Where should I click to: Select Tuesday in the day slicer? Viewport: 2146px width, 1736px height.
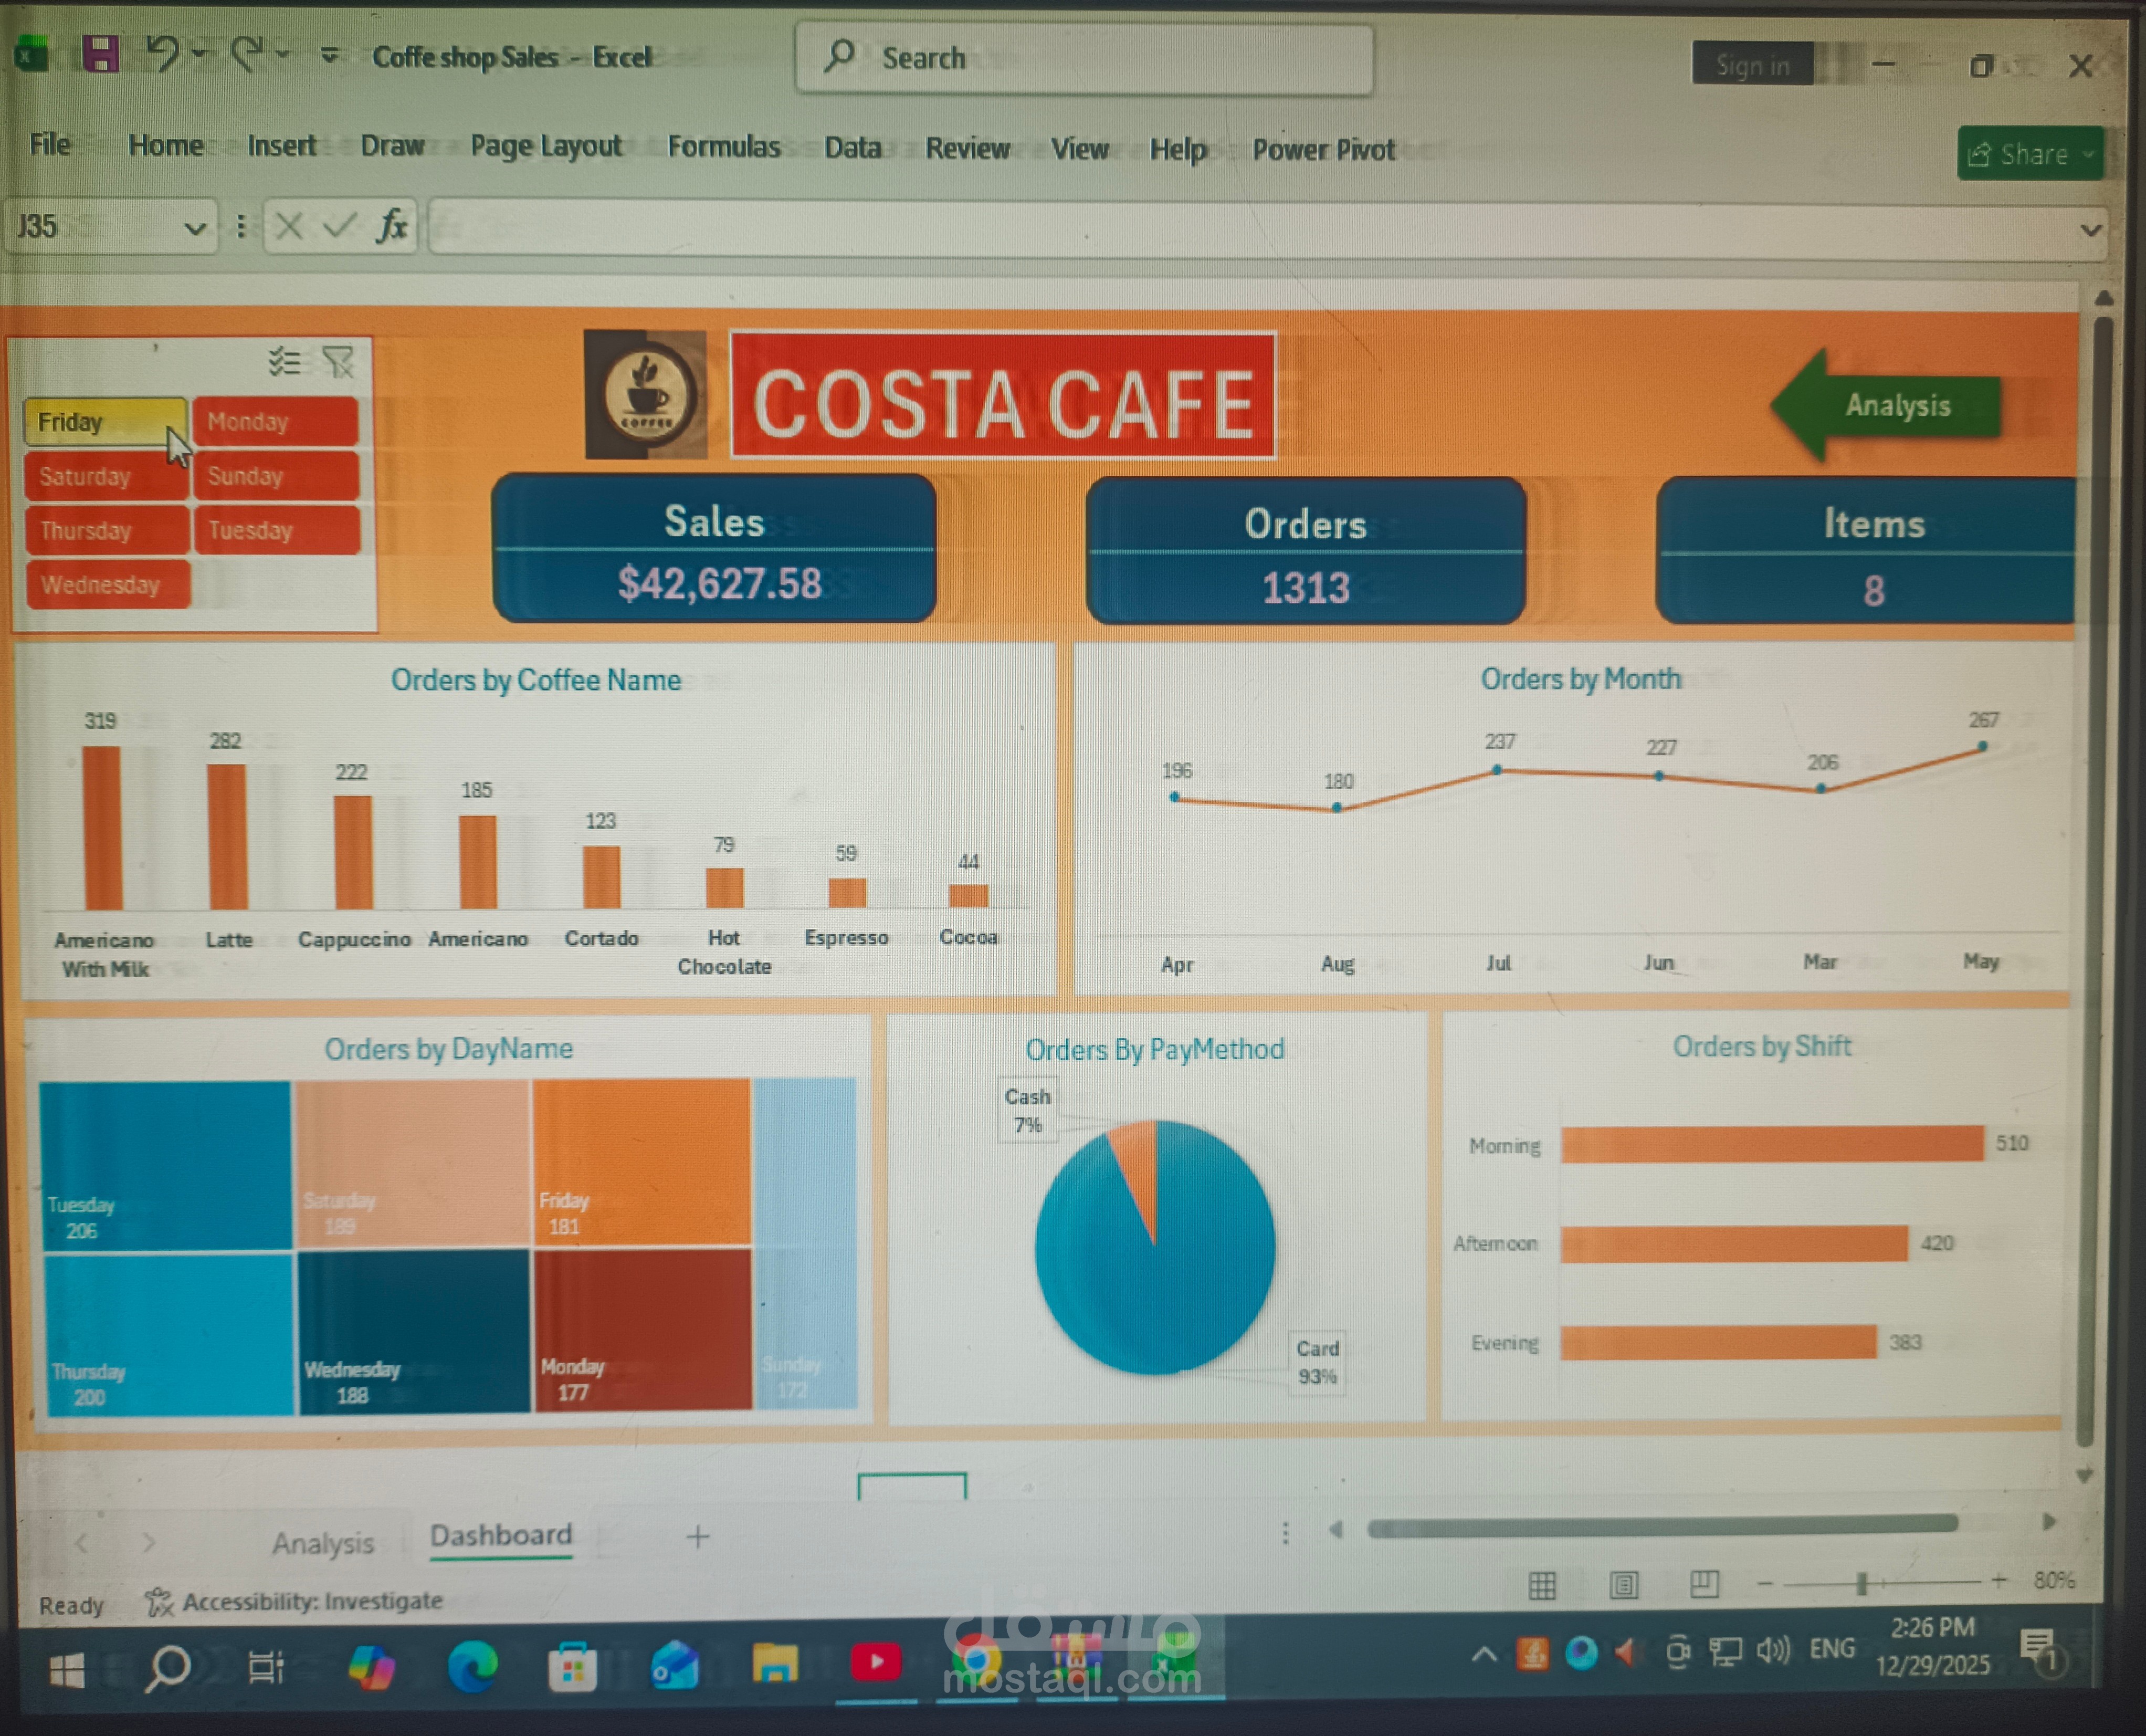(x=278, y=530)
